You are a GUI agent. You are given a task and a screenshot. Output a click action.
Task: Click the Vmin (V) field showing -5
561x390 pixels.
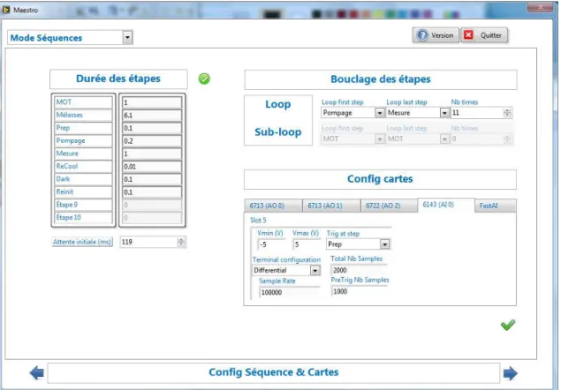click(271, 244)
